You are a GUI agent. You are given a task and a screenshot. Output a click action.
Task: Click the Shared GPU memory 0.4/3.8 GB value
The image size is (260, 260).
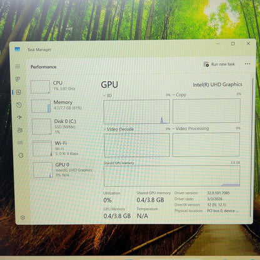point(151,200)
